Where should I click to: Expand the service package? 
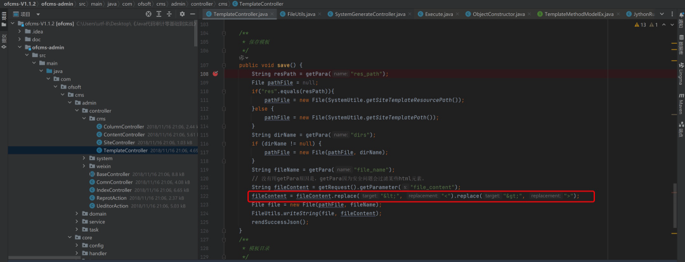77,221
